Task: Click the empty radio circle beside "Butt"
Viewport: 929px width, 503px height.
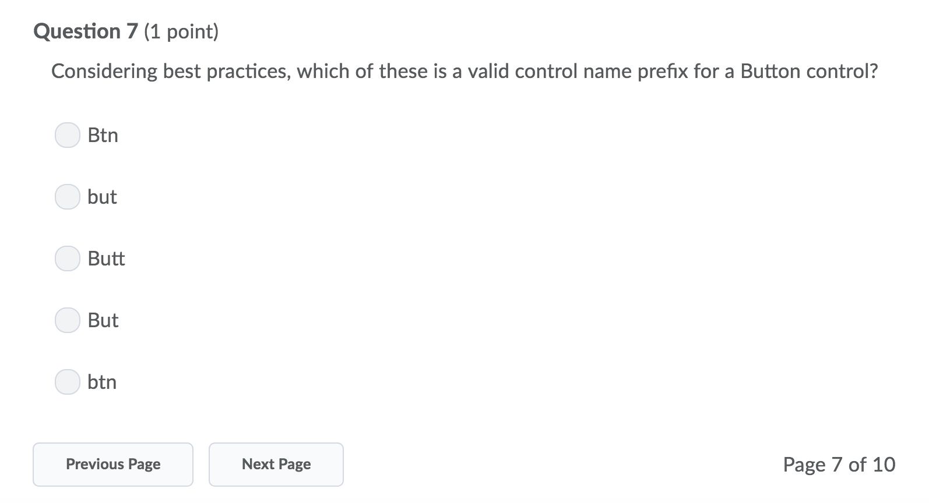Action: click(68, 258)
